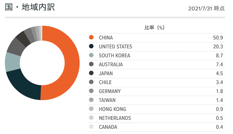This screenshot has height=134, width=233.
Task: Click the dark Japan legend dot
Action: coord(91,73)
